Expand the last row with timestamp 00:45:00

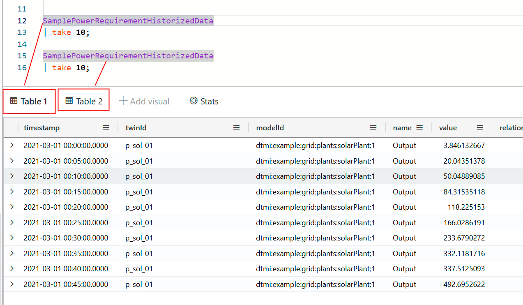click(x=12, y=284)
